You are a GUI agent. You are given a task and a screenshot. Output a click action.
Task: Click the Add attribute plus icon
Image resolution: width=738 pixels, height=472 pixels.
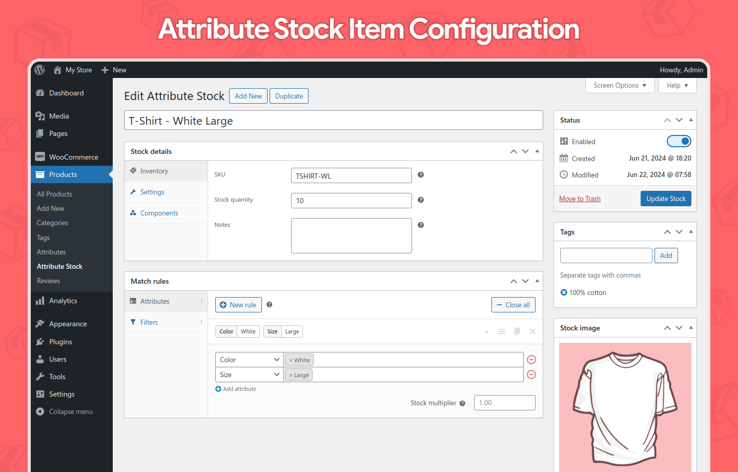coord(218,389)
